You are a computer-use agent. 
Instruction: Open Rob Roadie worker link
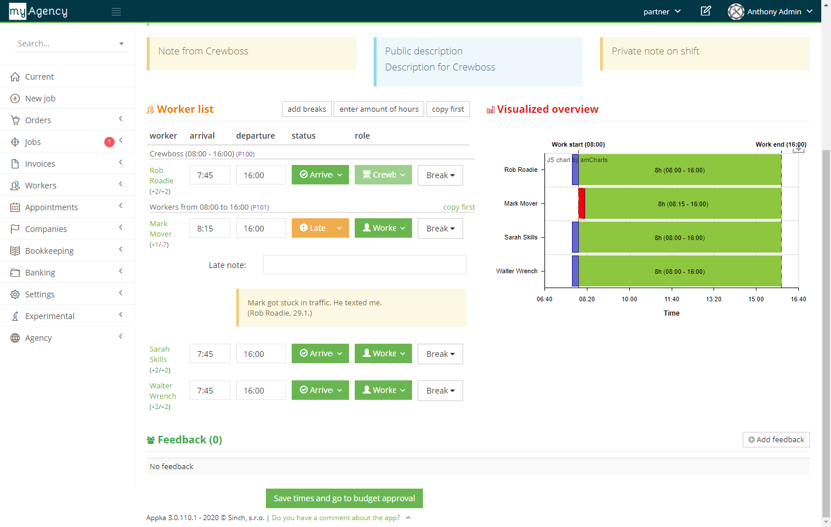(161, 175)
